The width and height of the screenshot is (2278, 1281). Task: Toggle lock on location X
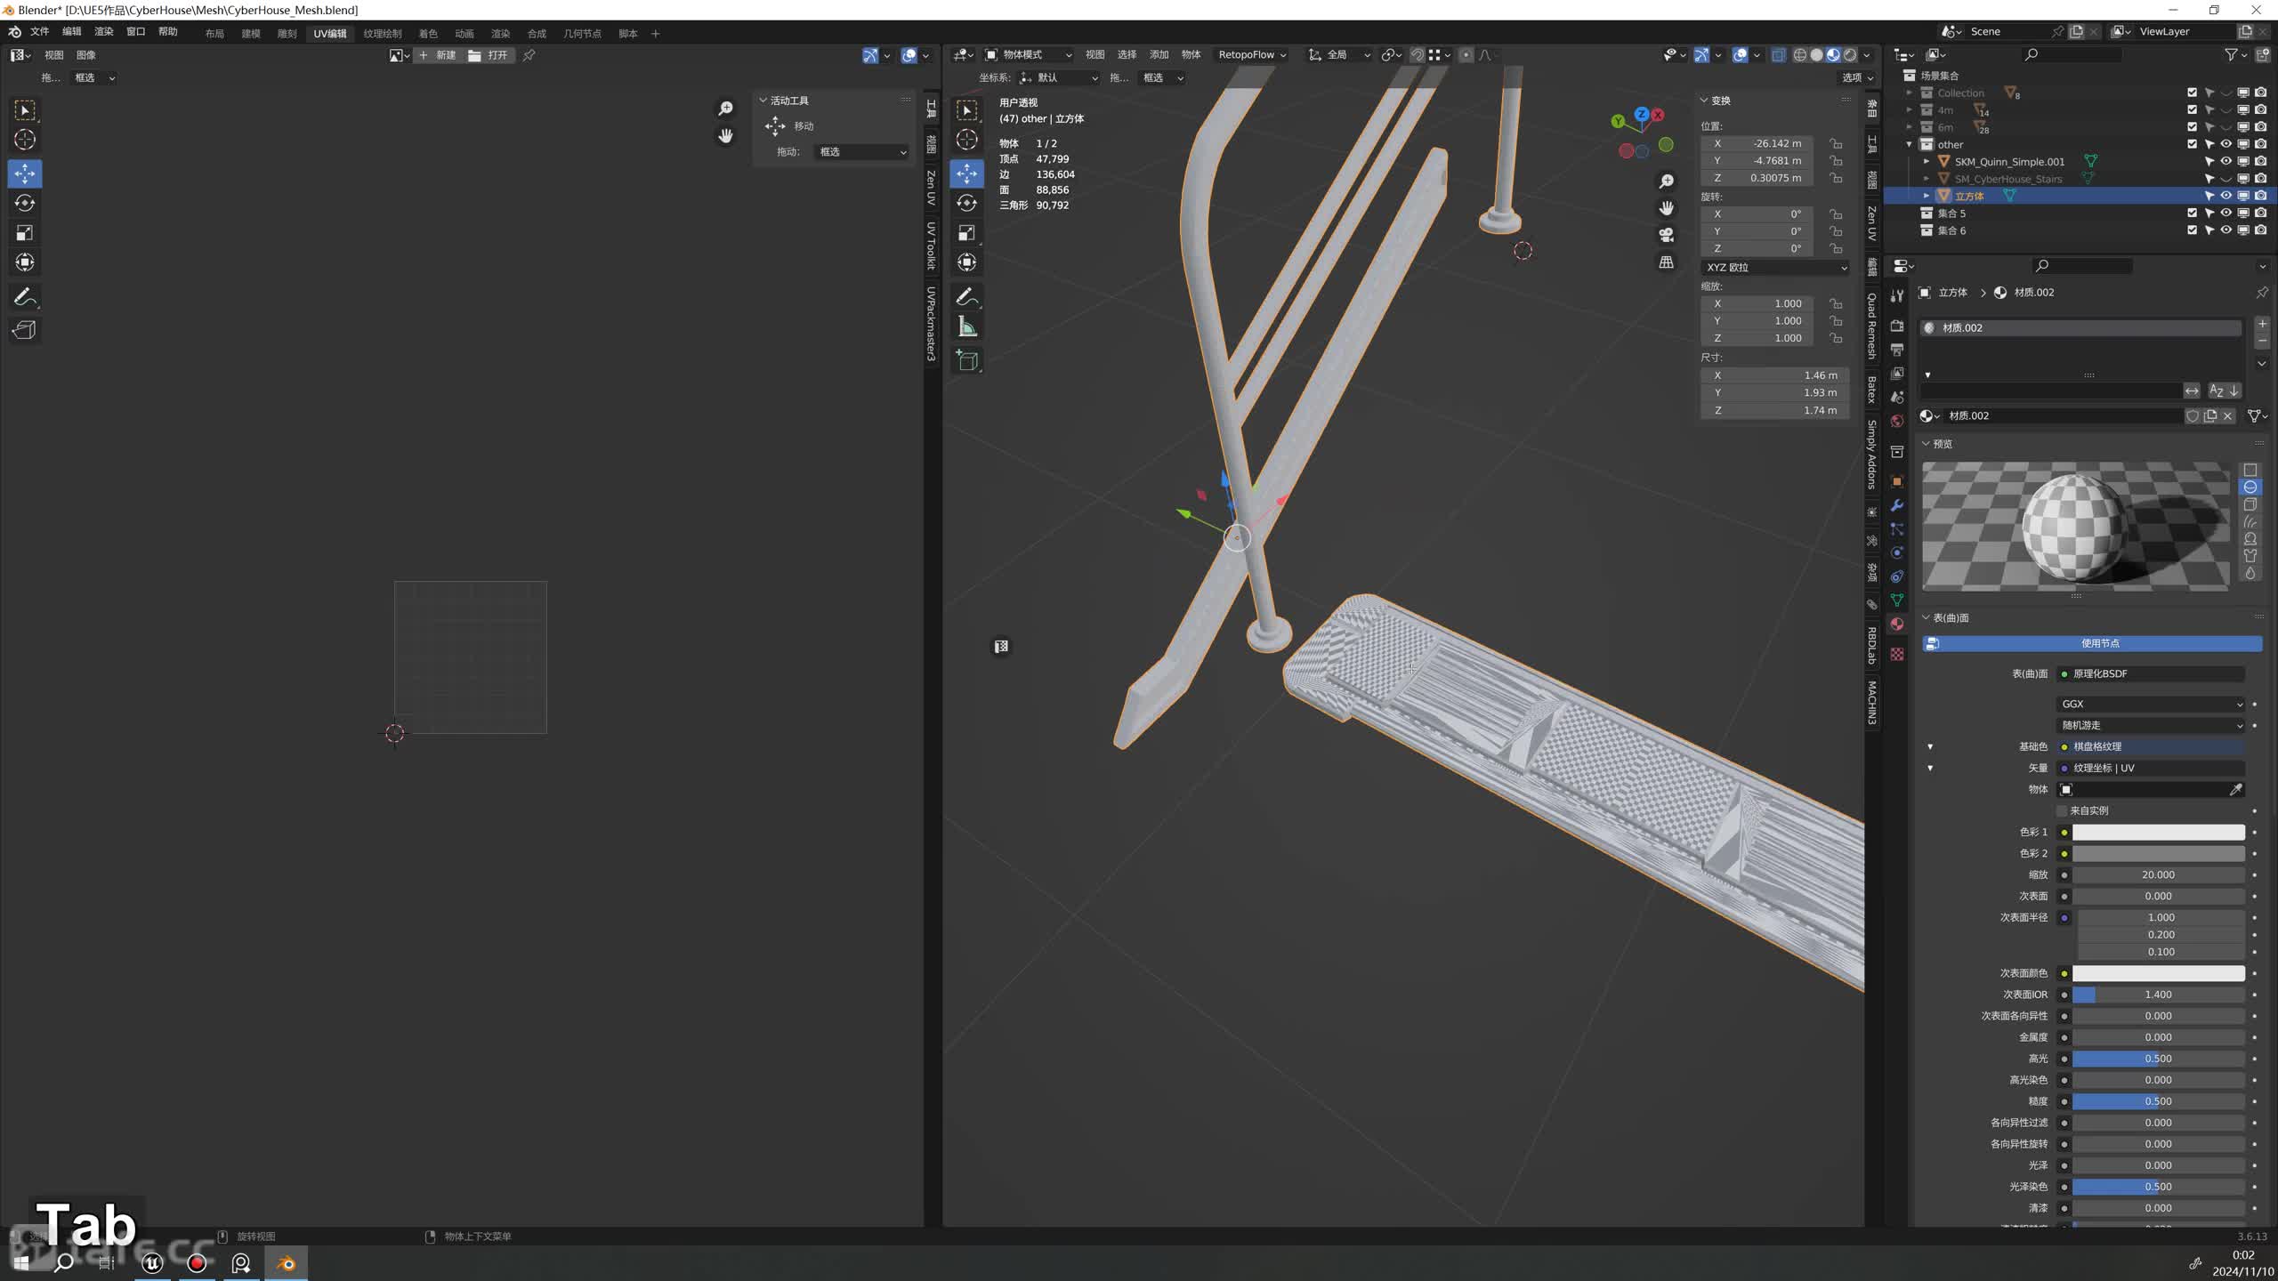pos(1836,143)
